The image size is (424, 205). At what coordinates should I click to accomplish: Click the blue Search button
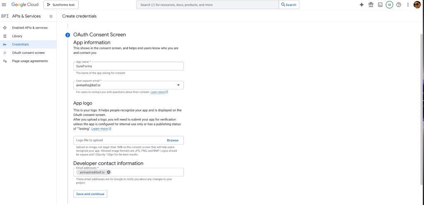pyautogui.click(x=289, y=5)
